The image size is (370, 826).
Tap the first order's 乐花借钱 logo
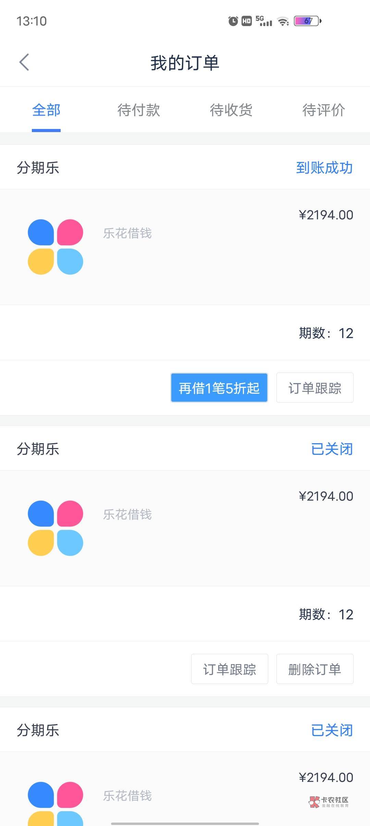tap(56, 247)
